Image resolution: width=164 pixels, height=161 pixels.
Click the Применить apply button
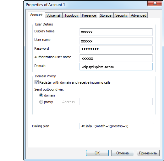pyautogui.click(x=148, y=153)
